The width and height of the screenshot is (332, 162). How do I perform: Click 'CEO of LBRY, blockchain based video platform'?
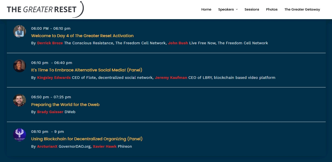point(232,78)
